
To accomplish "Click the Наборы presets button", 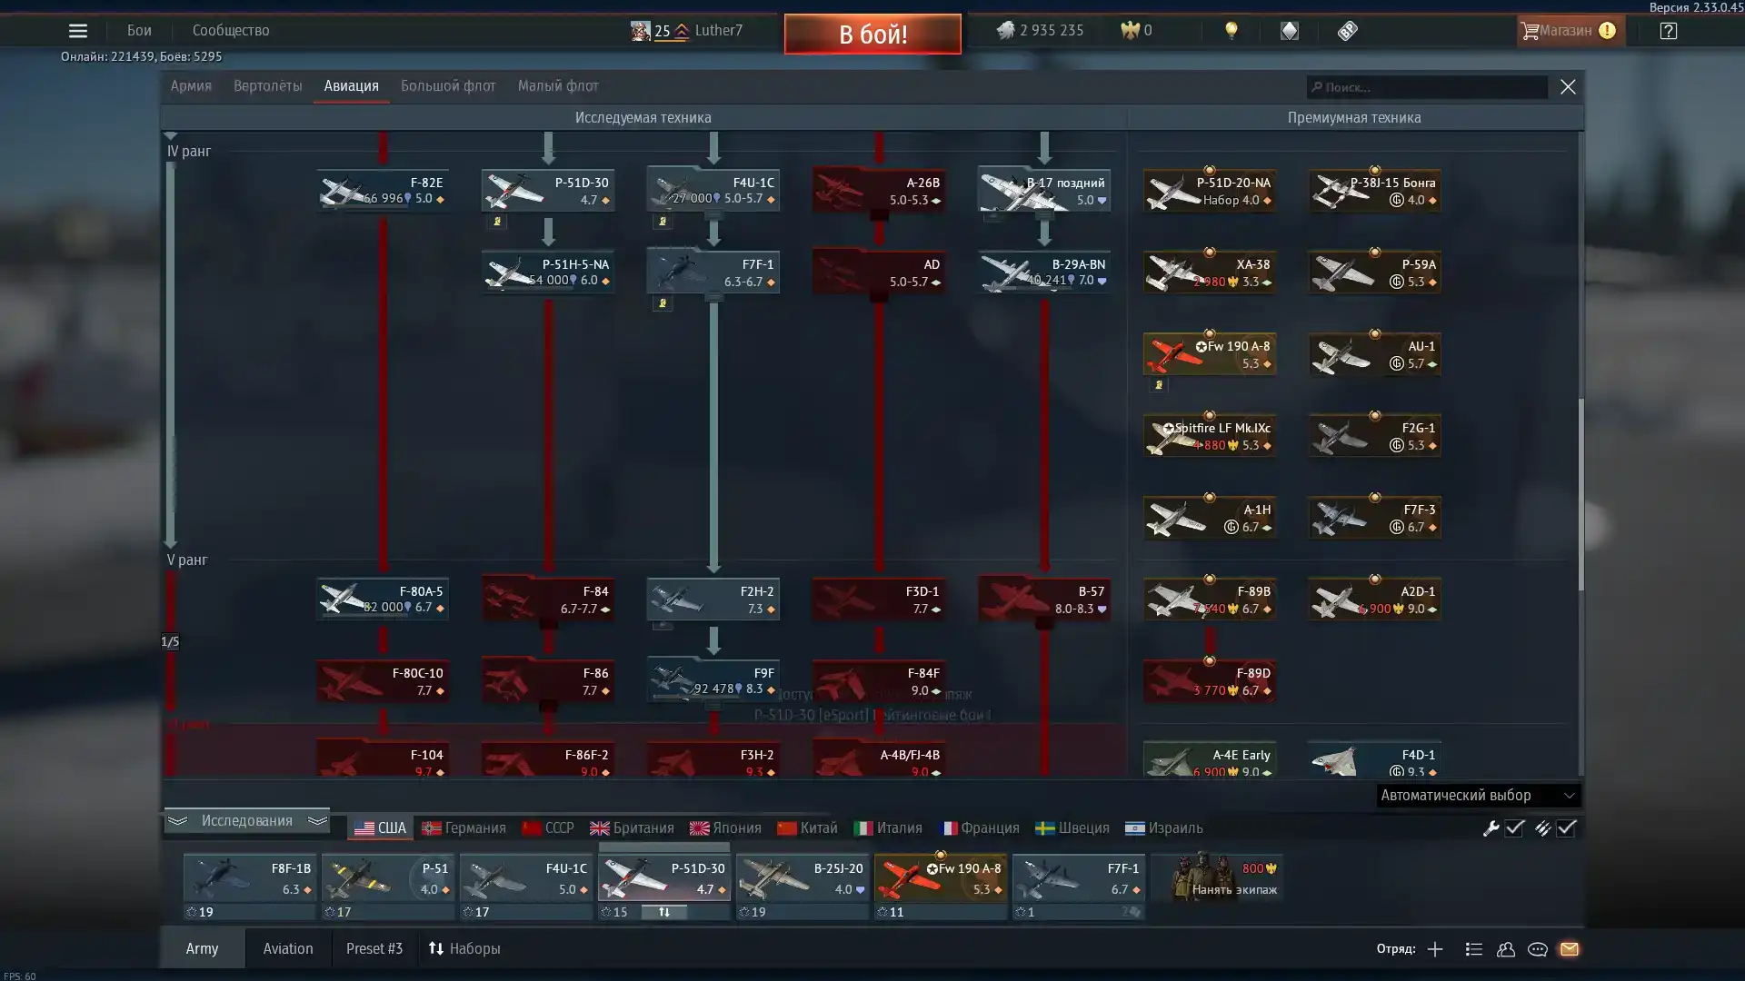I will click(464, 949).
